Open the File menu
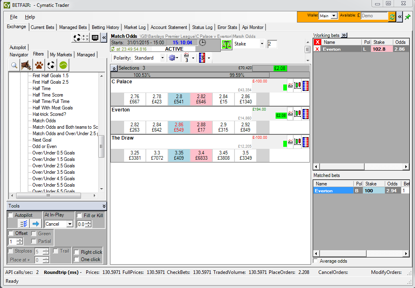The image size is (415, 288). tap(14, 17)
